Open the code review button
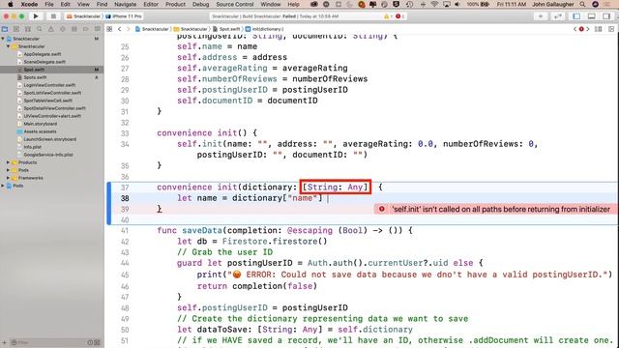 (558, 16)
